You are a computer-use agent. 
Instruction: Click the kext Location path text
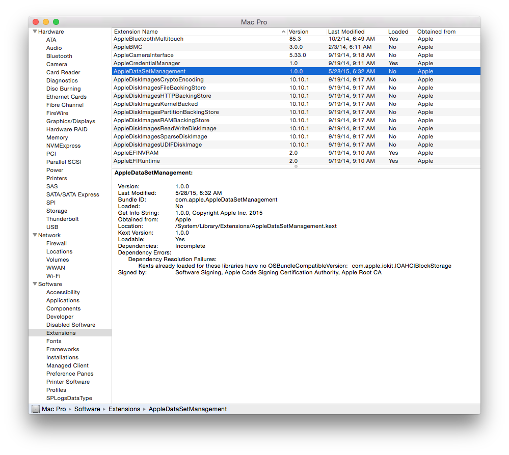coord(256,226)
